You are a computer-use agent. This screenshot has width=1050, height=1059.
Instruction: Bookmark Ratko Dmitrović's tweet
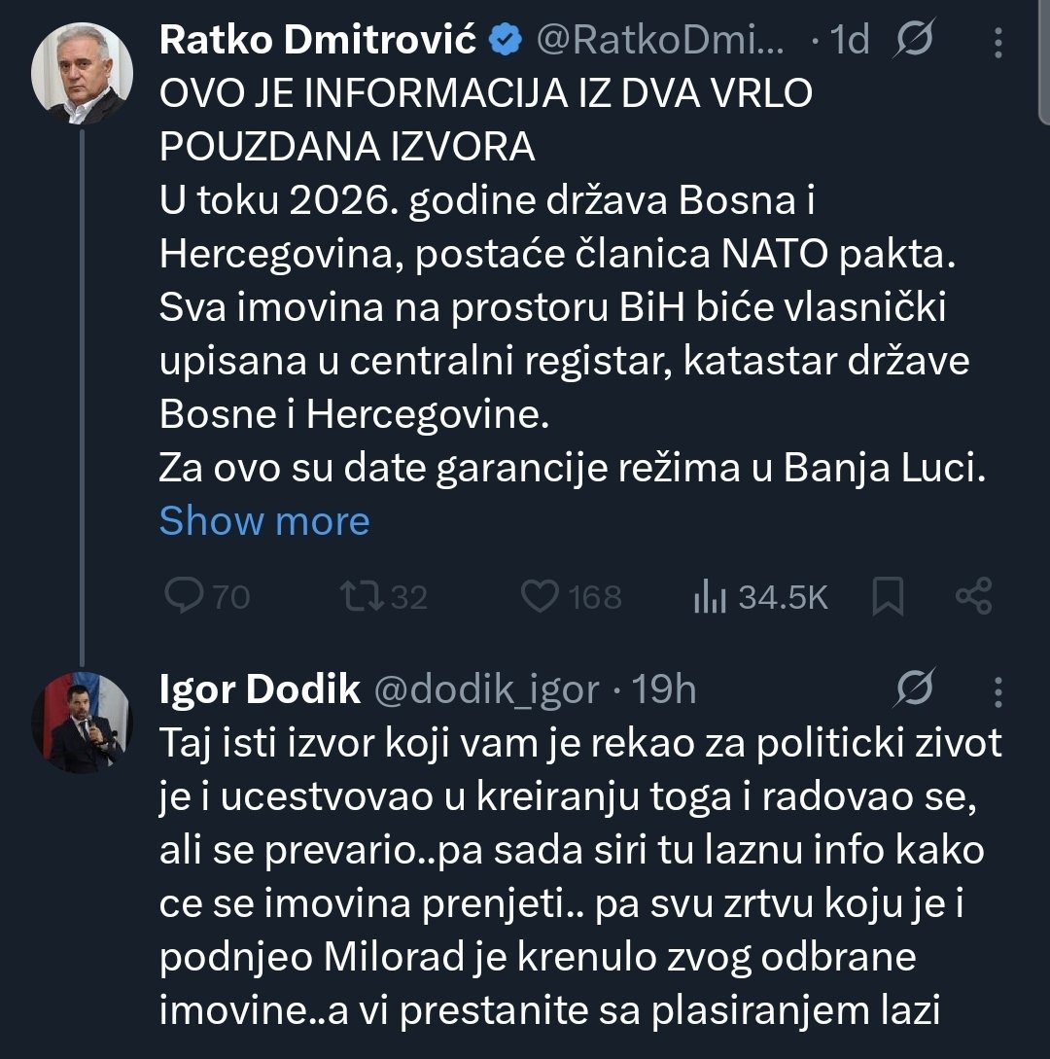pyautogui.click(x=887, y=597)
